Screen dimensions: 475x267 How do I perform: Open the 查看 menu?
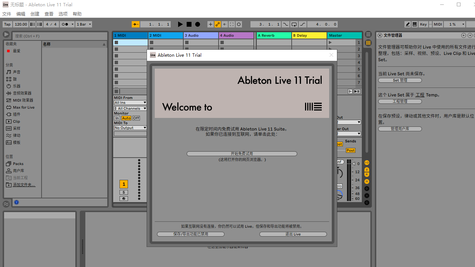click(x=49, y=14)
